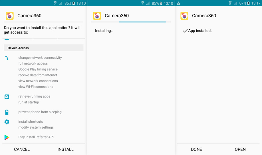262x155 pixels.
Task: Click 'prevent phone from sleeping' permission
Action: click(40, 112)
